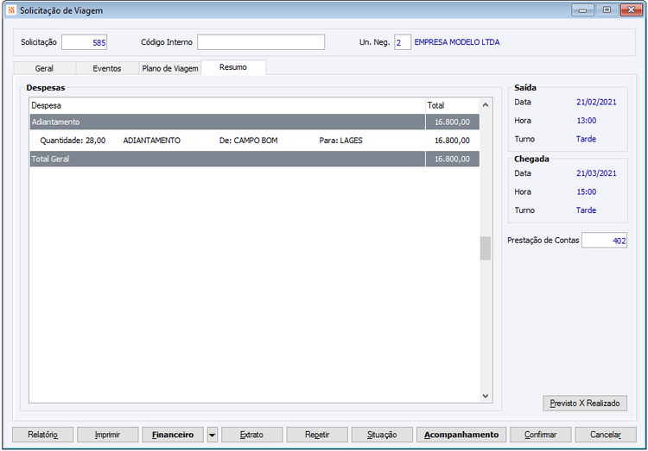Click the Tarde value under Saída
Viewport: 648px width, 451px height.
[x=586, y=139]
